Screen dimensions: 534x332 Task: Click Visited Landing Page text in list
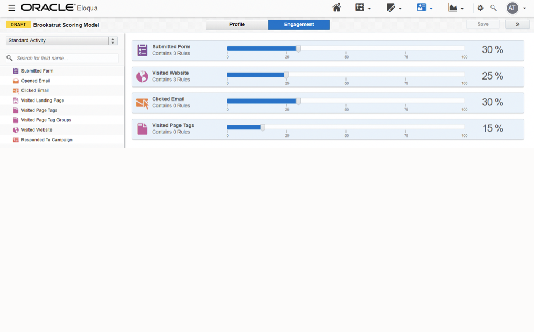[42, 100]
